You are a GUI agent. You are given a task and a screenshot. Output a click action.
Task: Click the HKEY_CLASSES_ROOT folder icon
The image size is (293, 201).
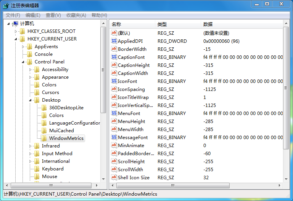coord(23,31)
